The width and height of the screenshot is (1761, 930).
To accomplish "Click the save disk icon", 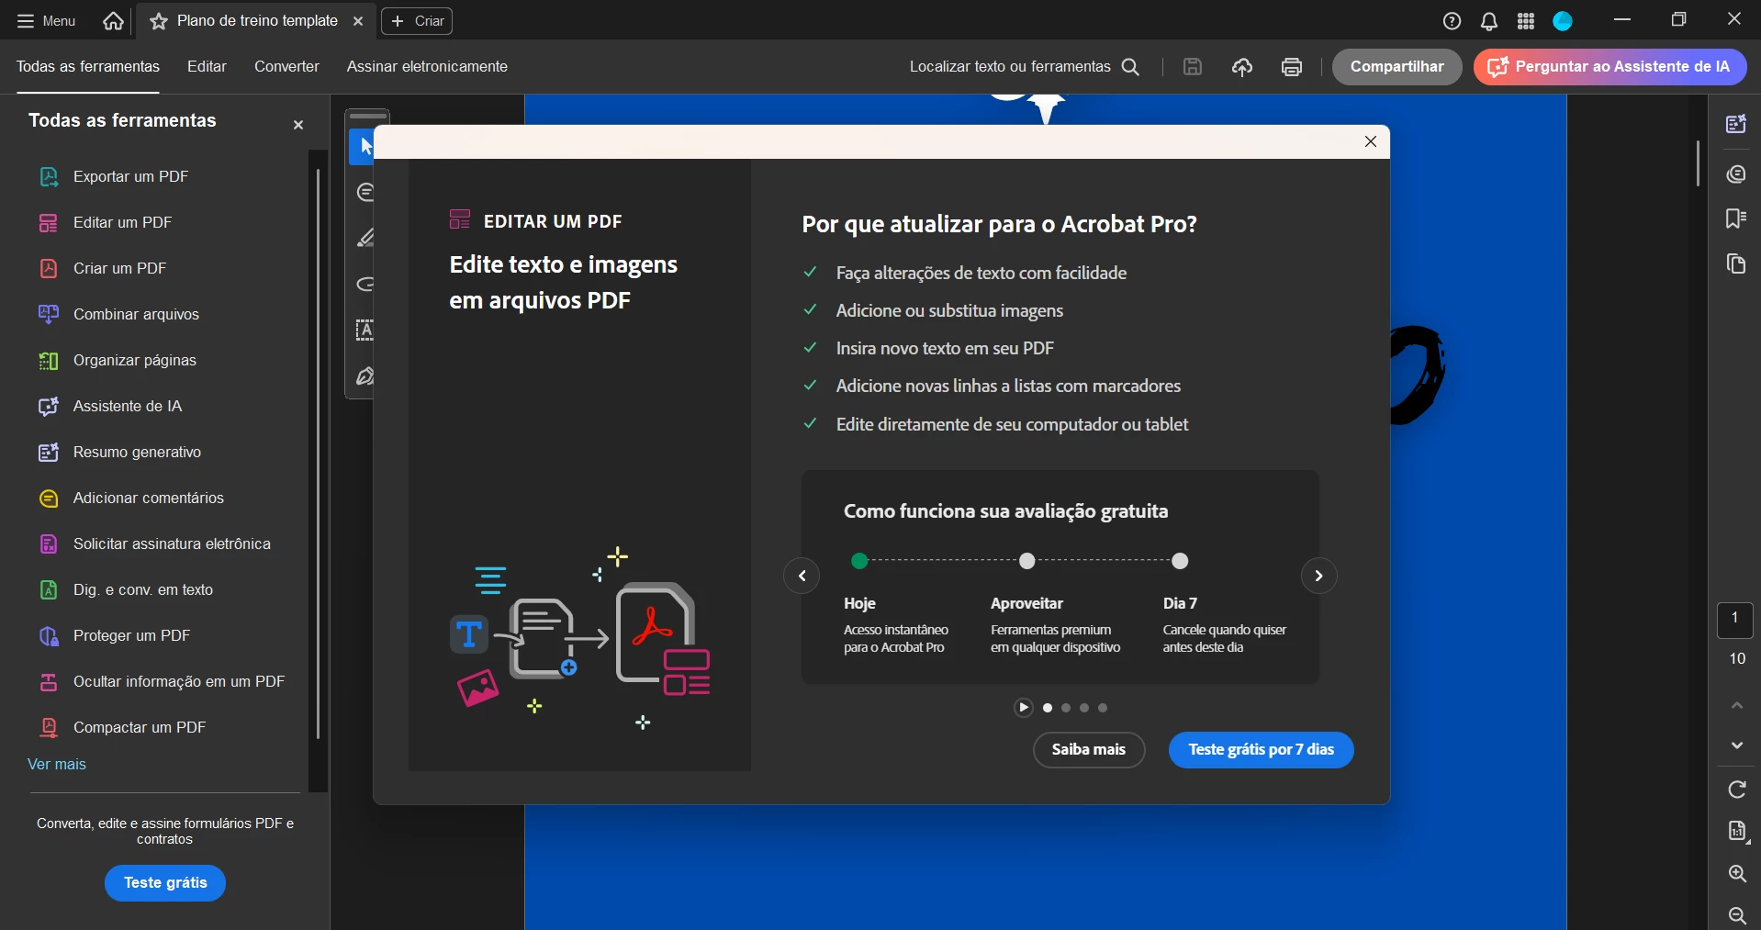I will [1192, 66].
